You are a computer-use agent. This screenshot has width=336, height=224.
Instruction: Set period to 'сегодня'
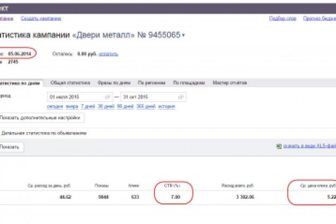[x=55, y=106]
